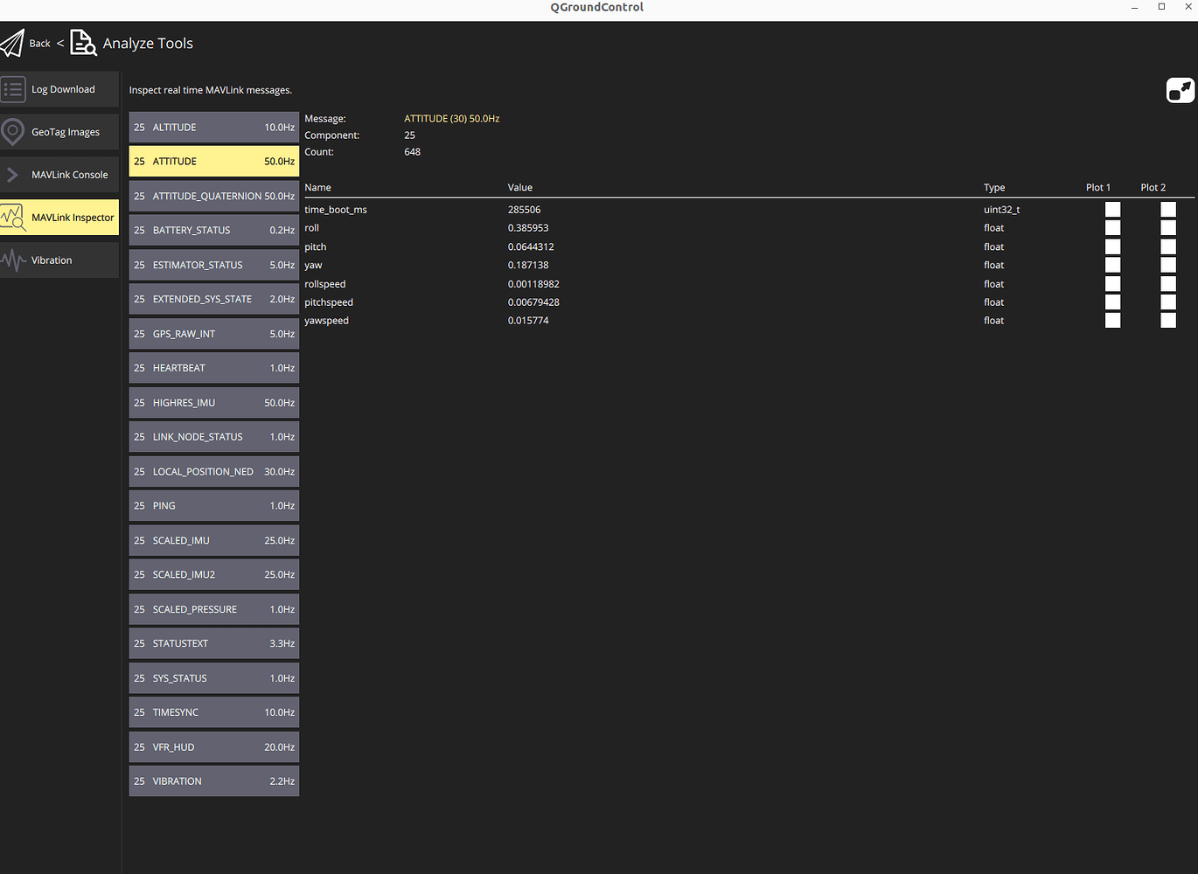Select the ATTITUDE 50.0Hz message
Image resolution: width=1198 pixels, height=874 pixels.
[x=214, y=162]
